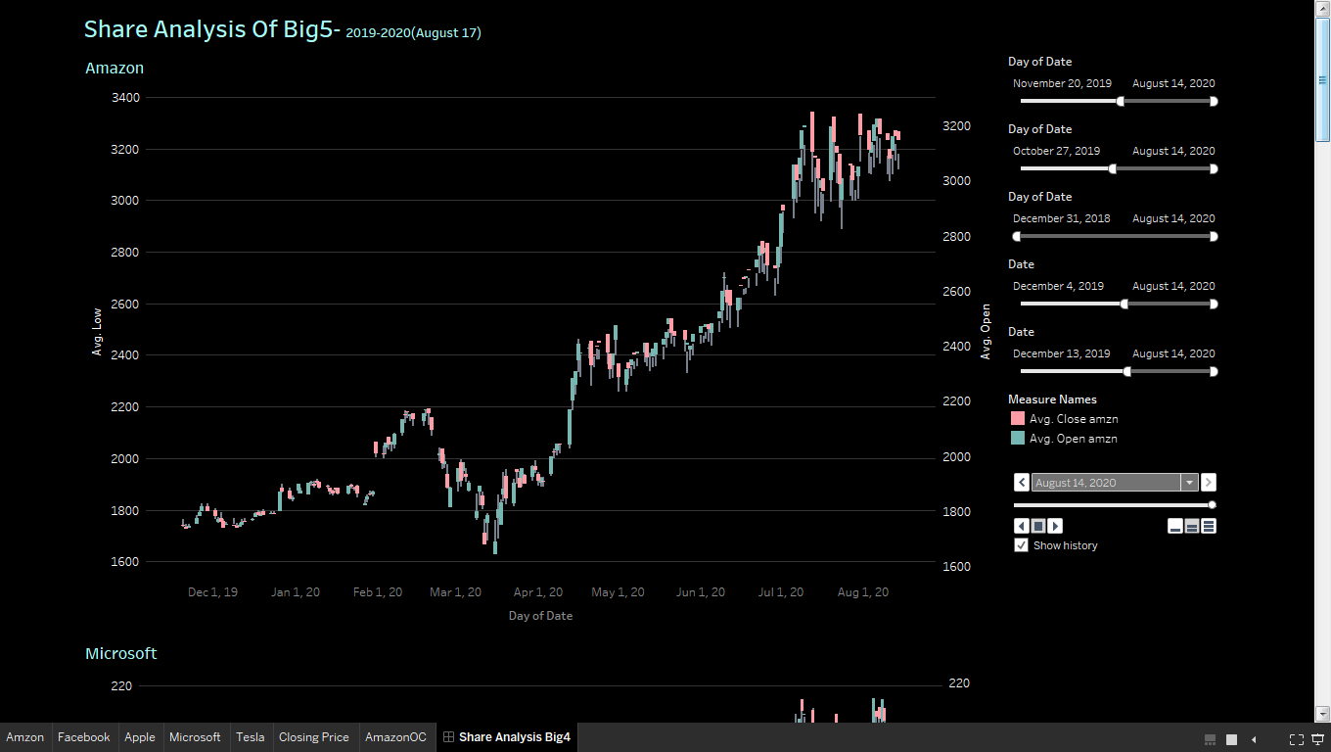The image size is (1331, 752).
Task: Click the December 4, 2019 start slider handle
Action: click(x=1124, y=304)
